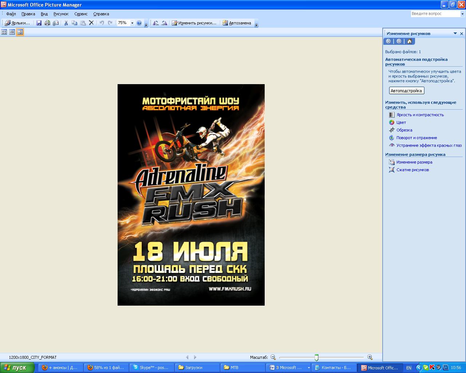Viewport: 466px width, 373px height.
Task: Expand second toolbar options arrow after Автозамена
Action: coord(256,24)
